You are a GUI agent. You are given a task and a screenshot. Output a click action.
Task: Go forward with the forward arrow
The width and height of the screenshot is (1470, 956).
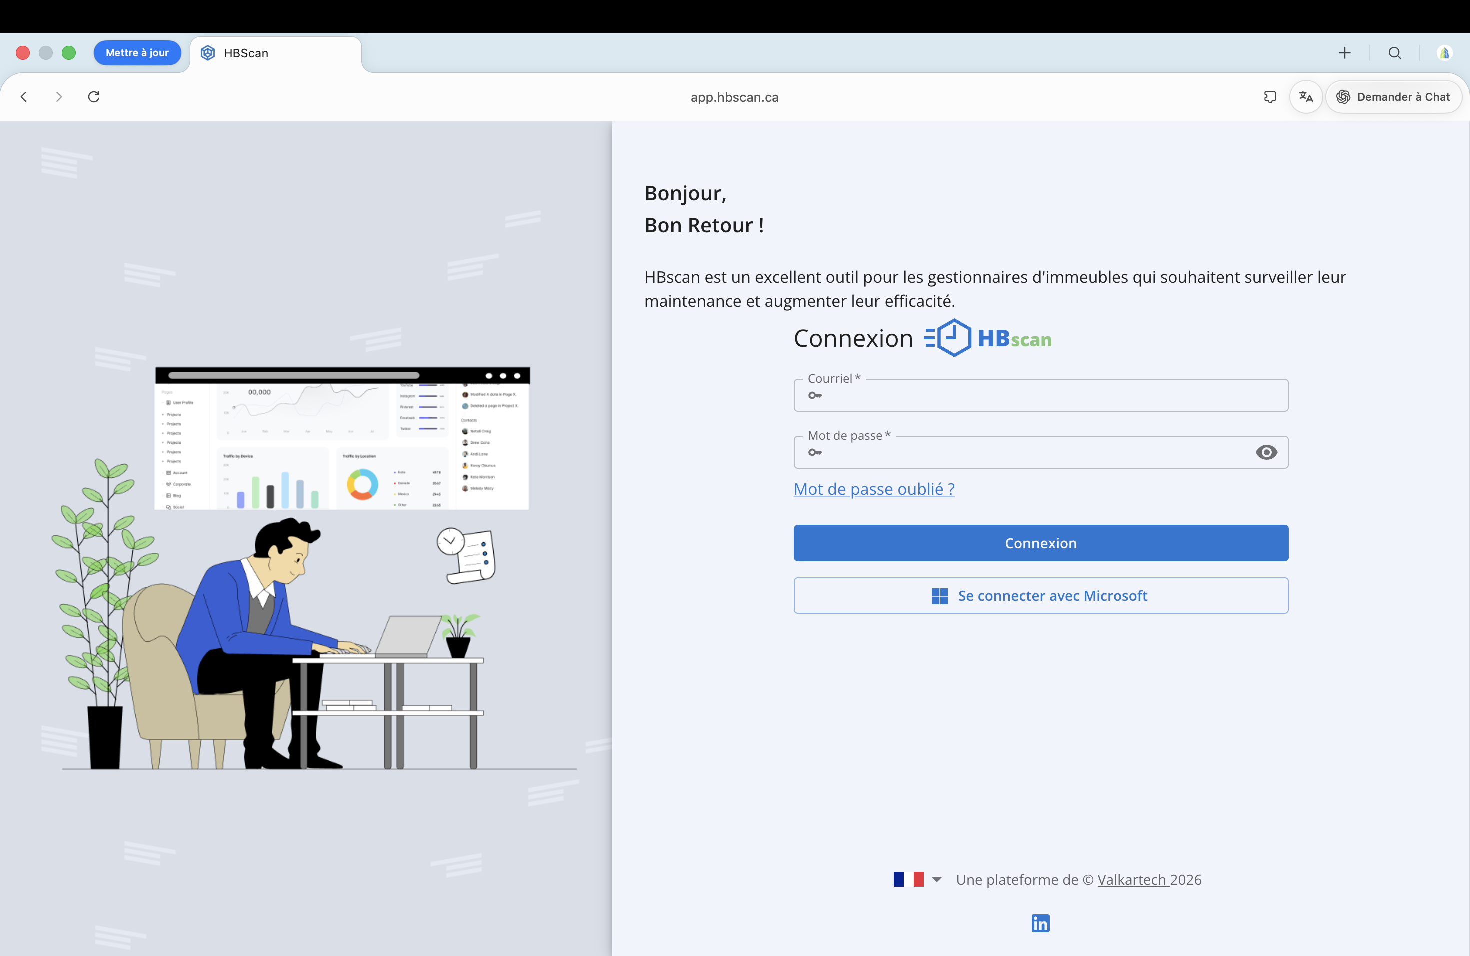coord(59,97)
